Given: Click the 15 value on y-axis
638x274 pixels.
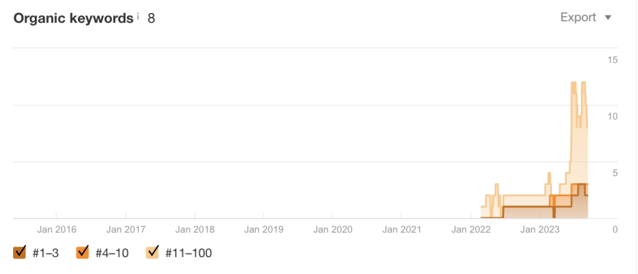Looking at the screenshot, I should pos(612,60).
